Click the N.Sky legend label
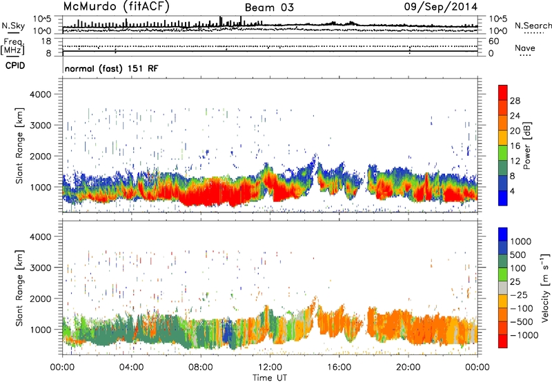 13,26
